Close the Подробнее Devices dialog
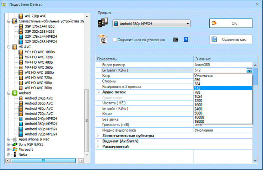 coord(257,4)
